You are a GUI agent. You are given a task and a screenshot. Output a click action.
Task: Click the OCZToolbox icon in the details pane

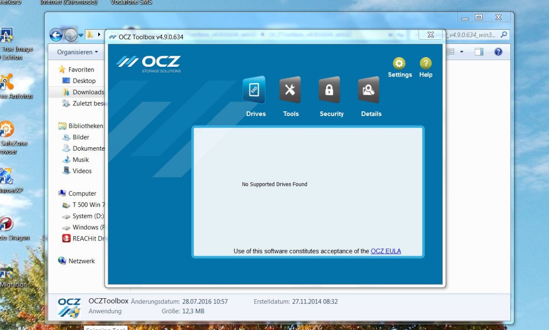coord(69,308)
